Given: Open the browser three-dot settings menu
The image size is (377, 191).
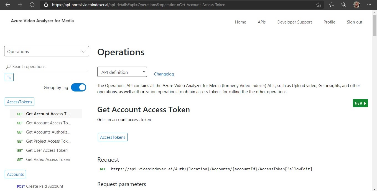Looking at the screenshot, I should pos(369,5).
